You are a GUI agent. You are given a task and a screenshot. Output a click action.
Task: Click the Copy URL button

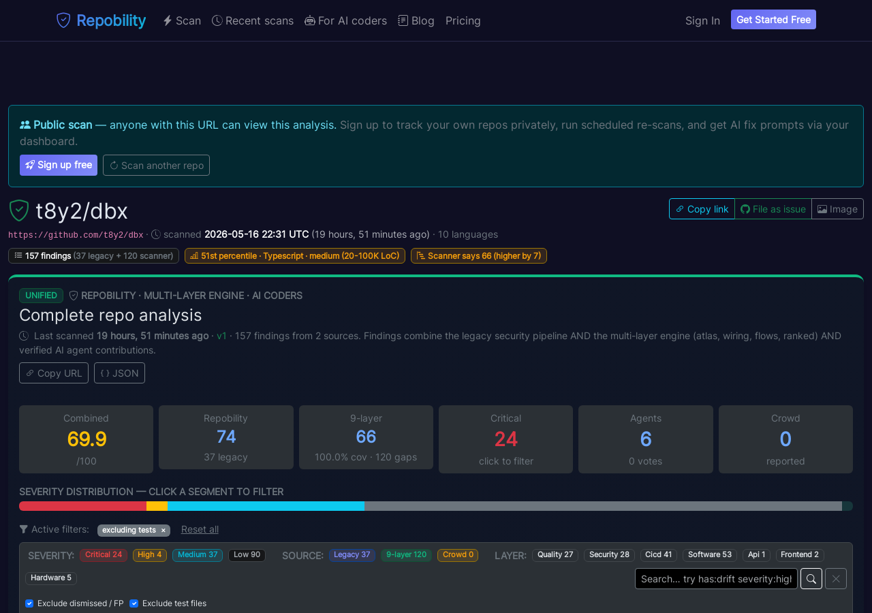coord(54,373)
